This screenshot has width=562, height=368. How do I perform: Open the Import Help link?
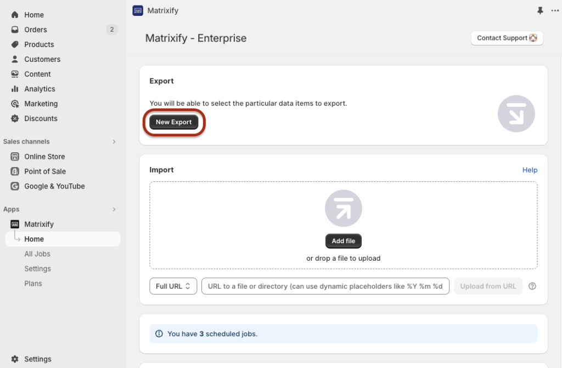[x=530, y=170]
